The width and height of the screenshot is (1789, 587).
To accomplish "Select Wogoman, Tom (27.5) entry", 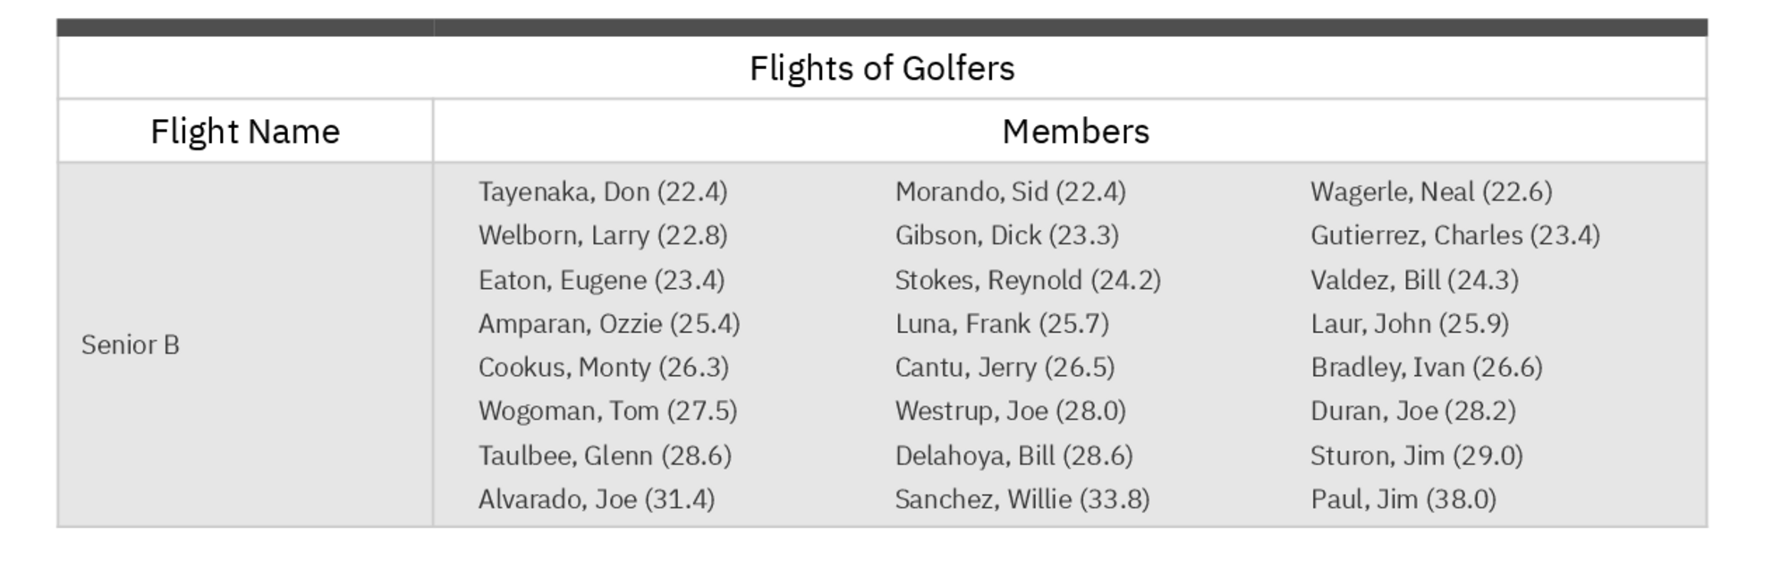I will [x=607, y=411].
